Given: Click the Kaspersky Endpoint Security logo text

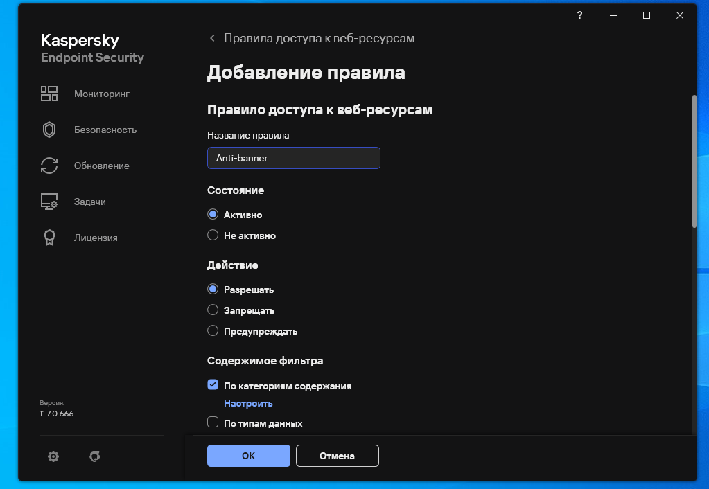Looking at the screenshot, I should pos(92,48).
